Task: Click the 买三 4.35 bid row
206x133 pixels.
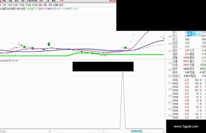Action: coord(189,39)
